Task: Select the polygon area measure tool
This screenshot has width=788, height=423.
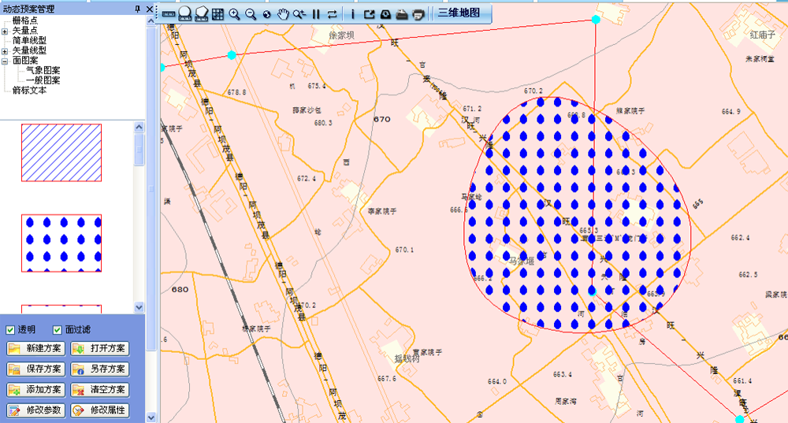Action: tap(201, 13)
